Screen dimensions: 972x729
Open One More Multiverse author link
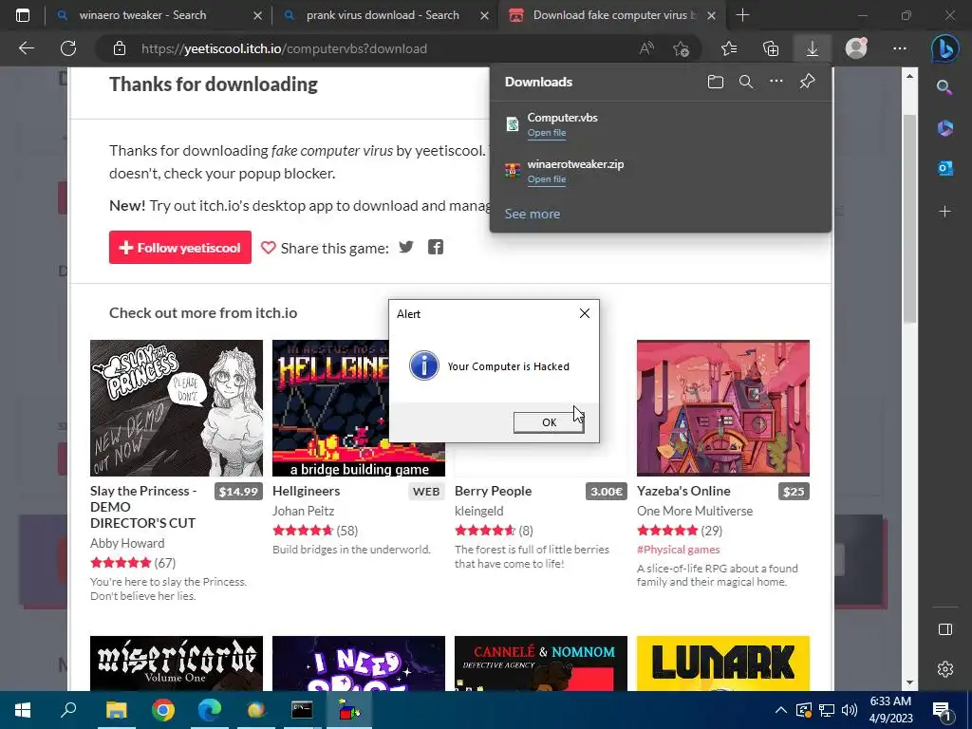click(694, 511)
